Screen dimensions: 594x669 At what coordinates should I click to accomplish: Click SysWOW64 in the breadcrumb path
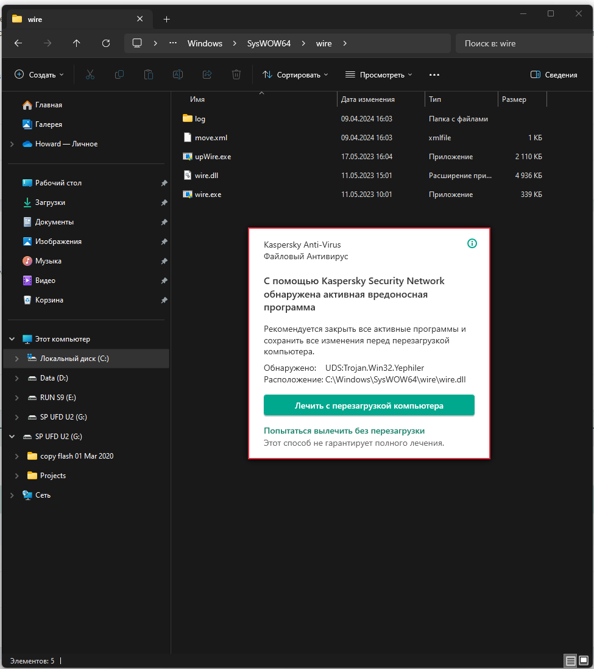pyautogui.click(x=269, y=43)
